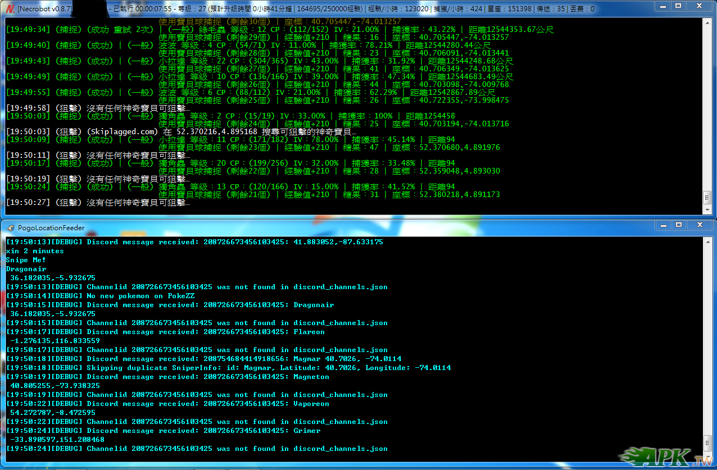Click the Necrobot window title icon
717x470 pixels.
coord(10,9)
